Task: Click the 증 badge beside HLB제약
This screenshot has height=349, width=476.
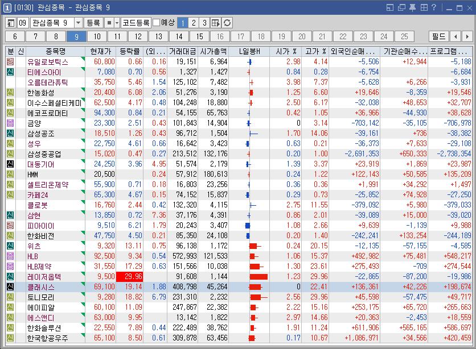Action: pyautogui.click(x=10, y=267)
